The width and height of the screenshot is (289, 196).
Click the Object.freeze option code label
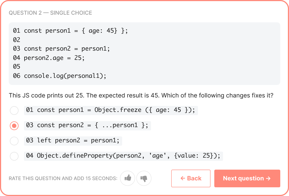click(x=111, y=110)
